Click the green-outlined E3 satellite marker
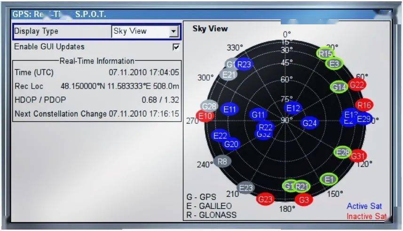This screenshot has width=403, height=231. pyautogui.click(x=334, y=64)
